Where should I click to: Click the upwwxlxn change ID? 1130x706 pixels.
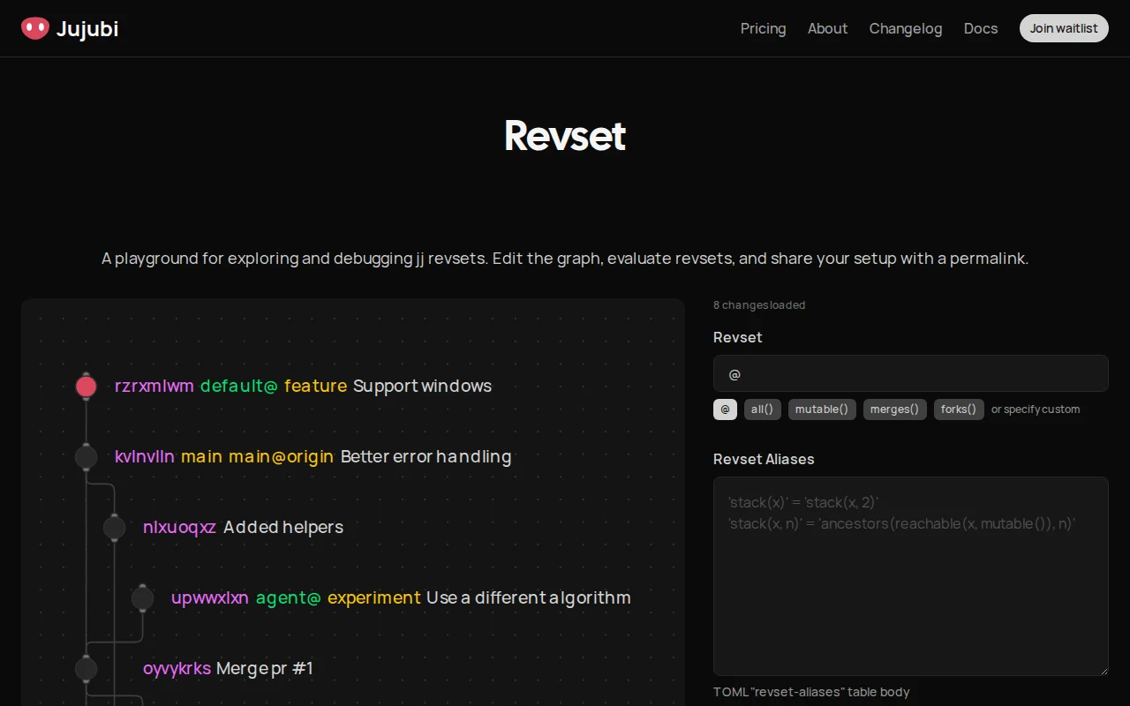click(210, 597)
